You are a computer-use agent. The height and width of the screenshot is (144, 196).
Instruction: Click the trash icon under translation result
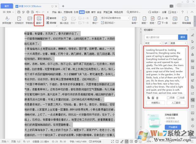(x=157, y=98)
